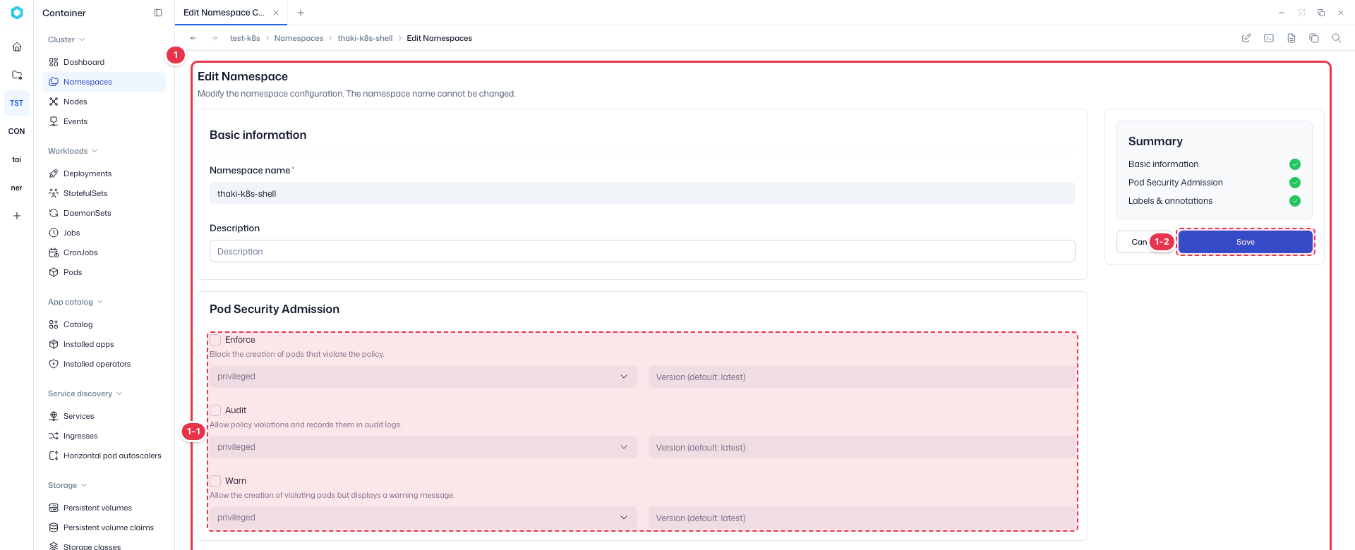The width and height of the screenshot is (1355, 550).
Task: Click the document icon in top toolbar
Action: click(x=1291, y=38)
